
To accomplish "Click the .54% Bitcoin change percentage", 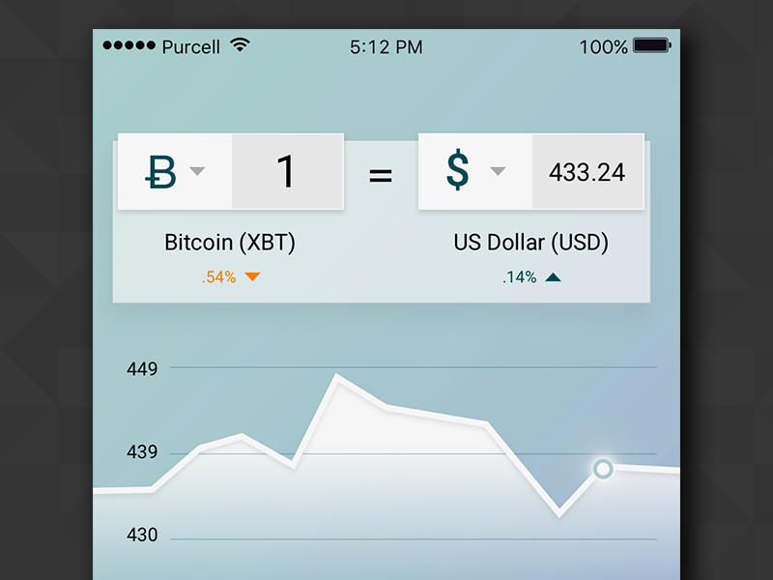I will pos(218,277).
